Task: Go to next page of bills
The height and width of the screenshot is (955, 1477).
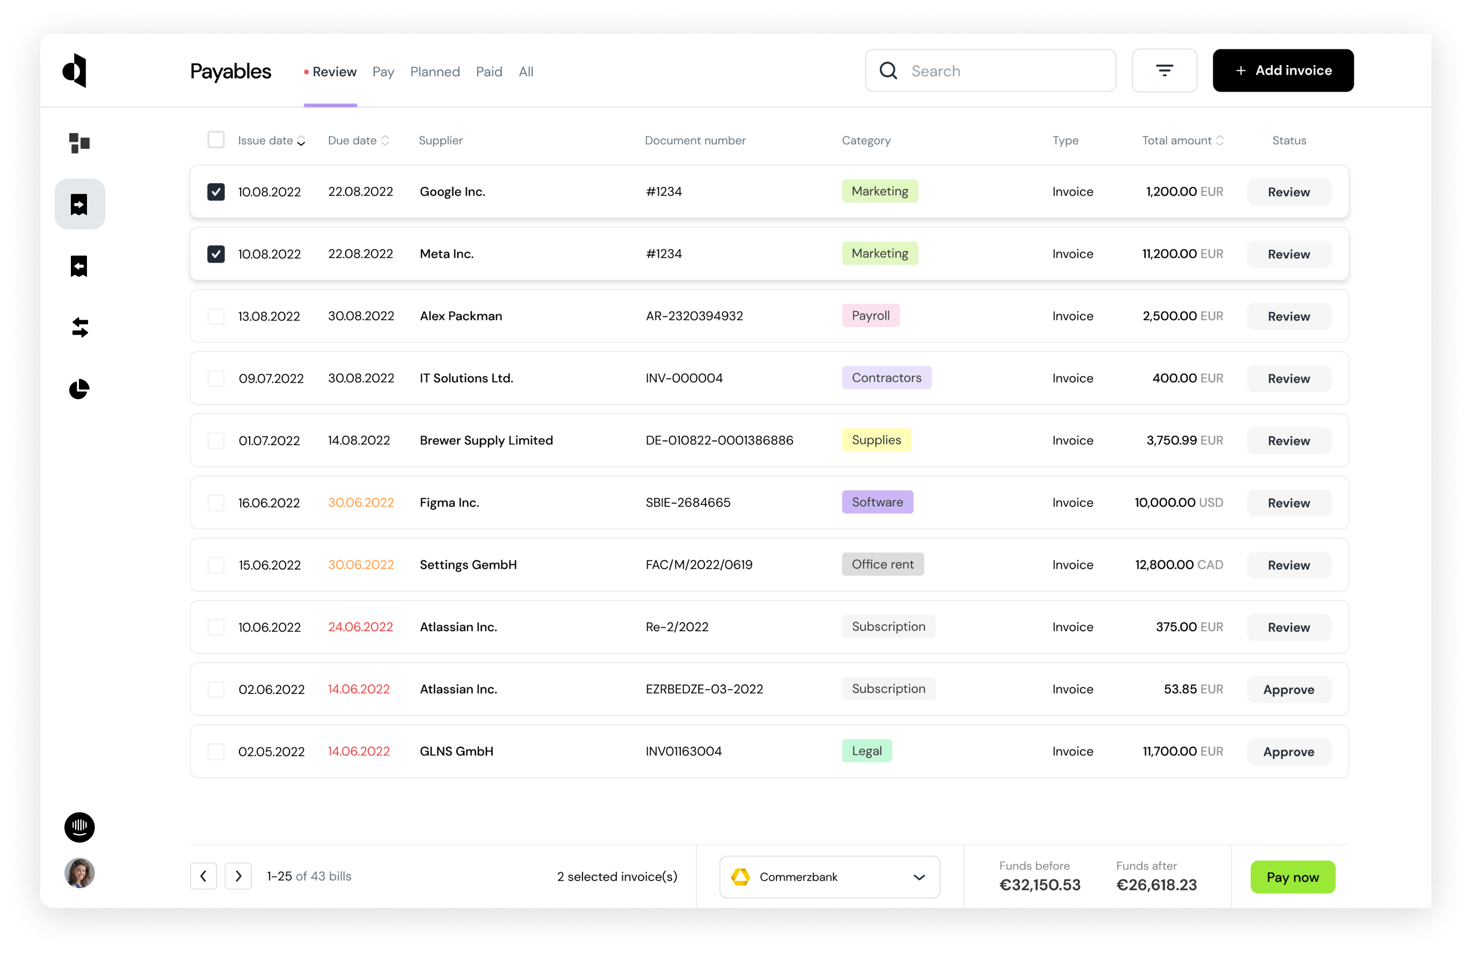Action: click(238, 876)
